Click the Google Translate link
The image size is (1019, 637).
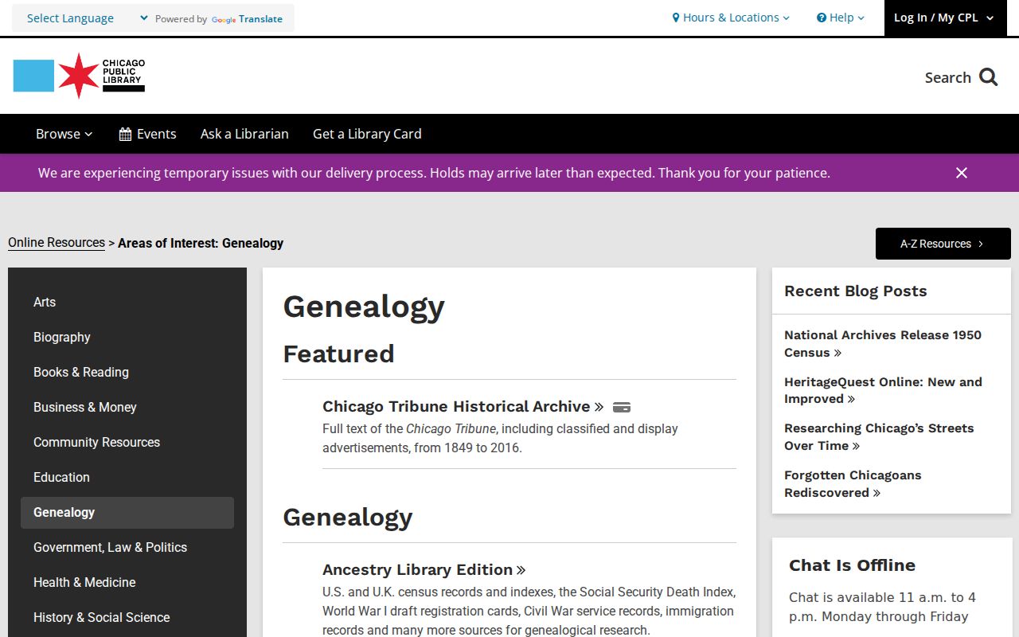(247, 19)
